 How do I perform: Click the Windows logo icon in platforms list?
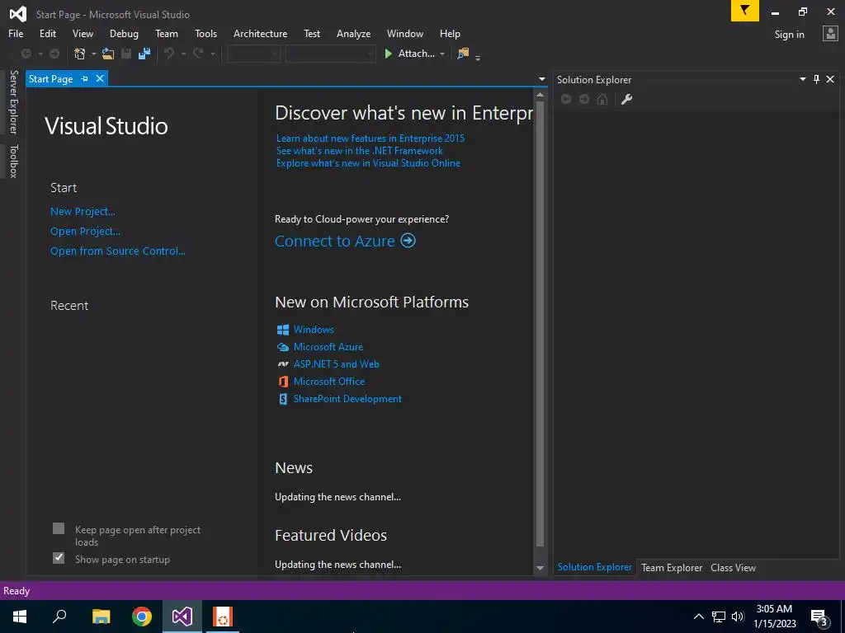click(283, 330)
